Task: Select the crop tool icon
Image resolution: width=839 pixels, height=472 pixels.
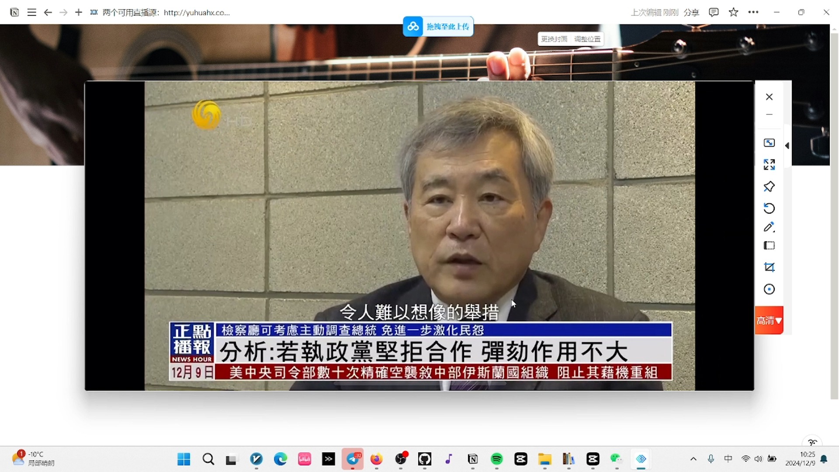Action: tap(769, 267)
